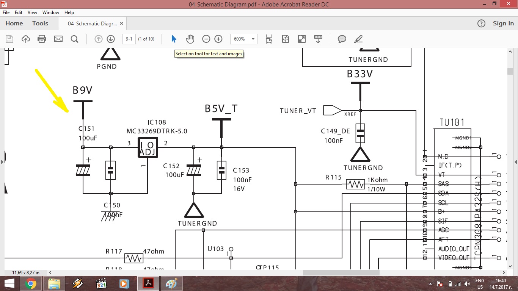This screenshot has width=518, height=291.
Task: Click the horizontal scrollbar thumb
Action: 341,272
